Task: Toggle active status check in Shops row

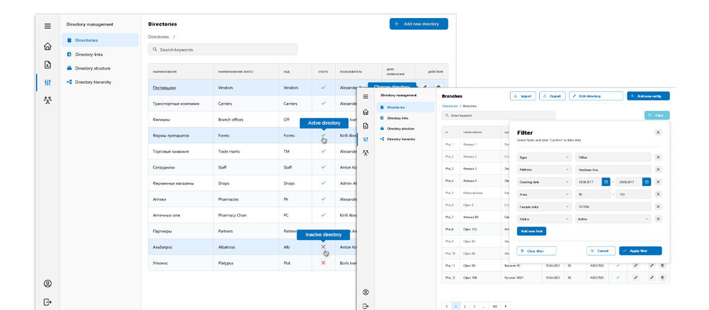Action: (x=323, y=184)
